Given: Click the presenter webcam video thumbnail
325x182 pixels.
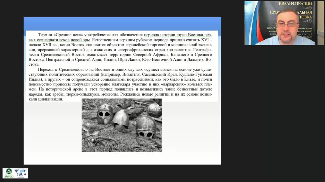Looking at the screenshot, I should click(x=284, y=23).
